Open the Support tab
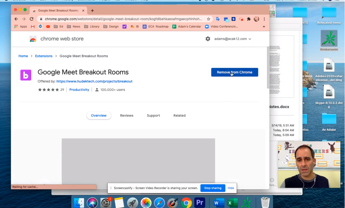345x208 pixels. pos(153,116)
